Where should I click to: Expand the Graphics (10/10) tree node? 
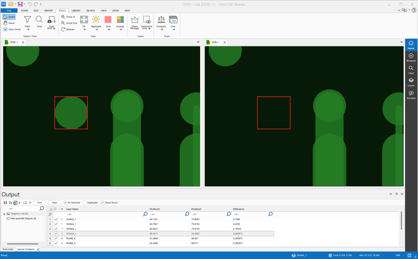(x=4, y=214)
